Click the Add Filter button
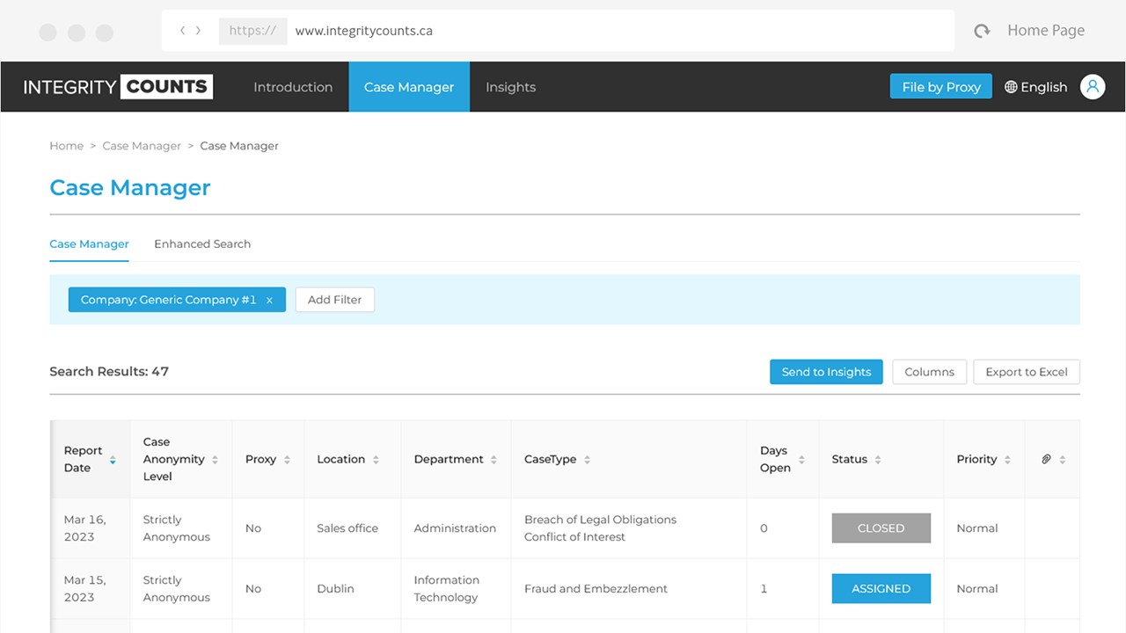This screenshot has width=1126, height=633. [335, 300]
